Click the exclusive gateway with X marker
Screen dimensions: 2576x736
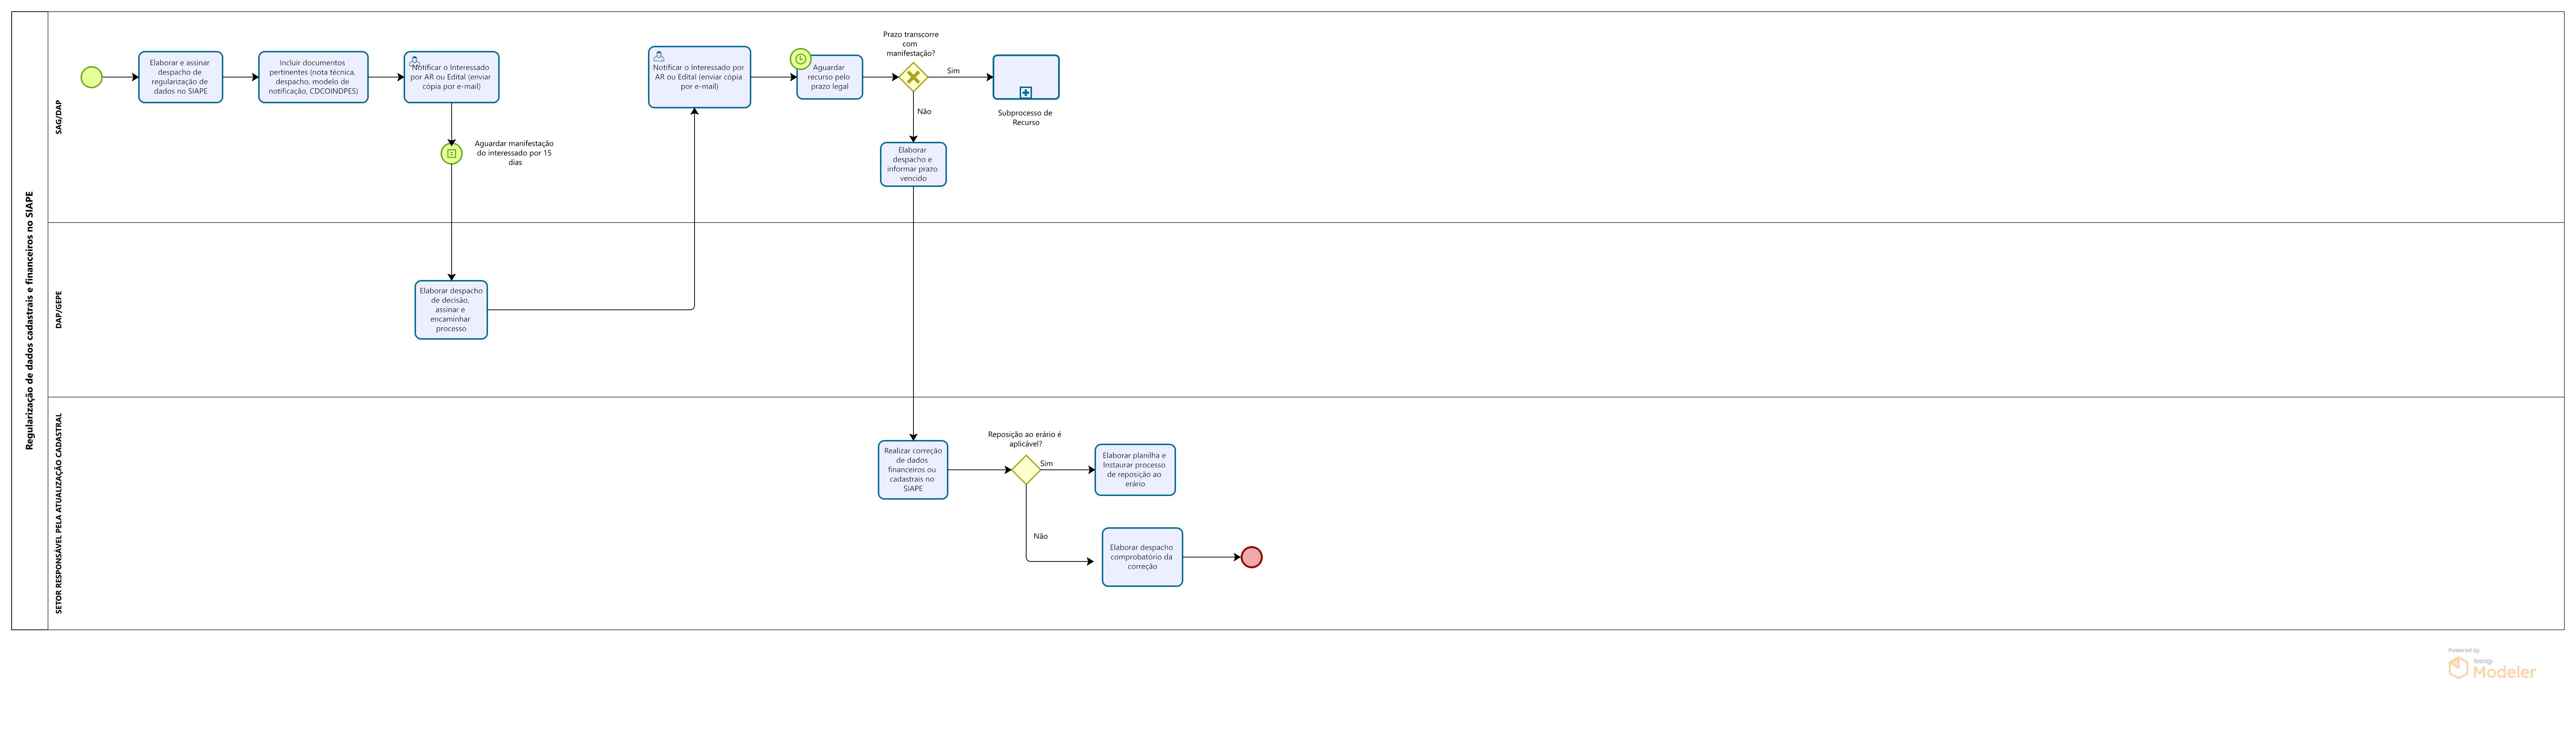tap(913, 77)
